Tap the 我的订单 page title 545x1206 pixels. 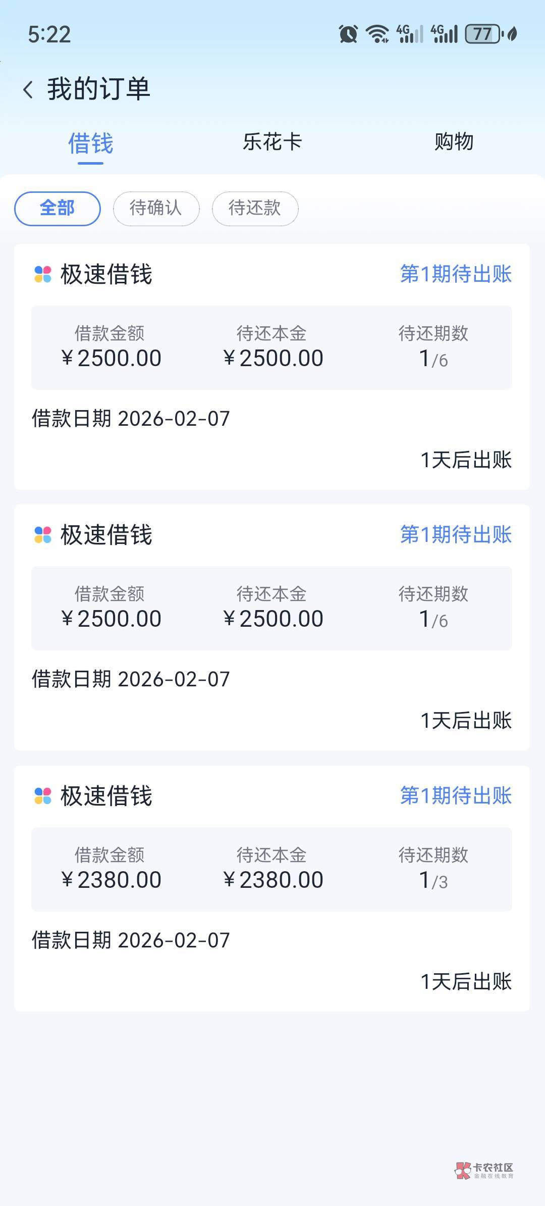point(99,89)
